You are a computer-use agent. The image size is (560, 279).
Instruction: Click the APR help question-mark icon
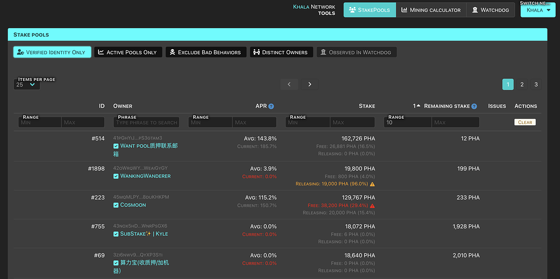(x=271, y=106)
